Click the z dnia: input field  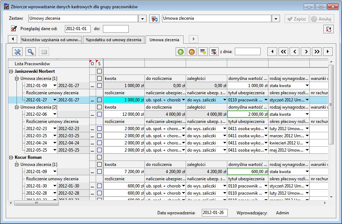click(248, 52)
